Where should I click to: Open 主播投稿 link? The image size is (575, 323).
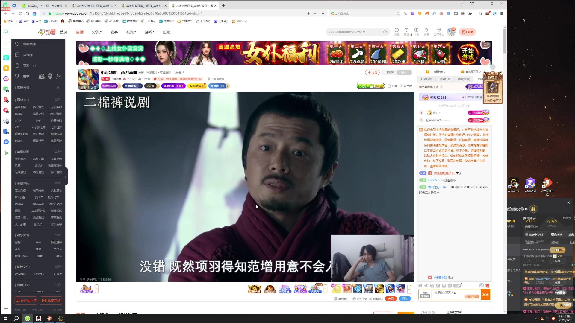click(436, 72)
